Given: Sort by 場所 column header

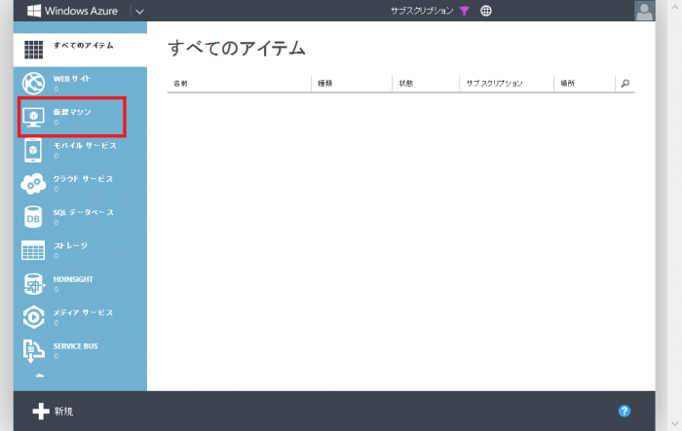Looking at the screenshot, I should click(x=568, y=84).
